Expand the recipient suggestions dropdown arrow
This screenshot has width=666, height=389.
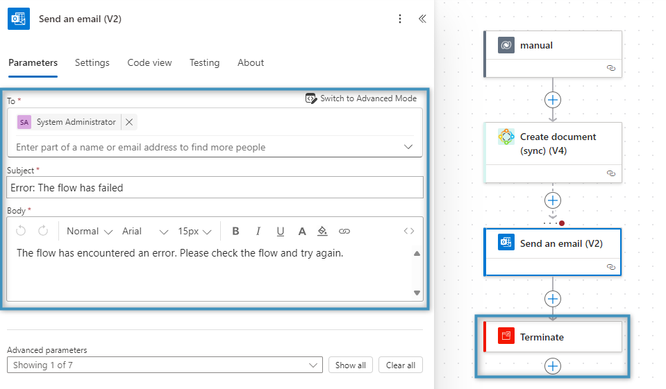408,147
